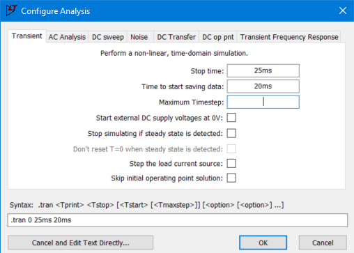The height and width of the screenshot is (253, 354).
Task: Click the Cancel button
Action: [323, 243]
